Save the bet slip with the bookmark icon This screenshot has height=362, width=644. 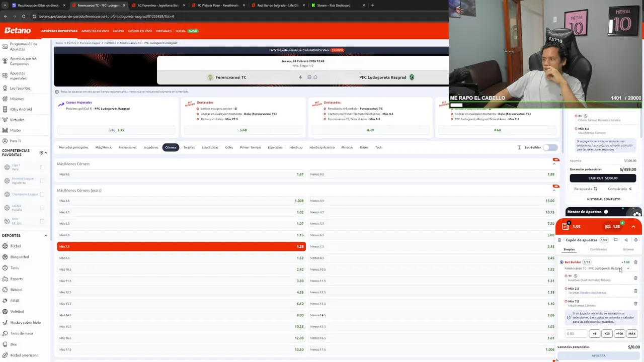point(615,240)
